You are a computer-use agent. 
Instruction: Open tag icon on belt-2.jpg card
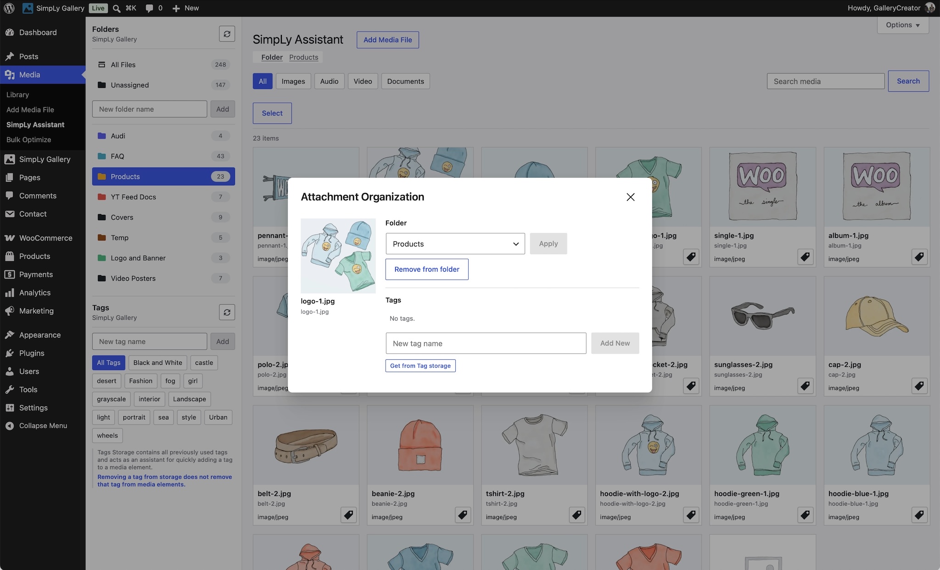pyautogui.click(x=349, y=515)
